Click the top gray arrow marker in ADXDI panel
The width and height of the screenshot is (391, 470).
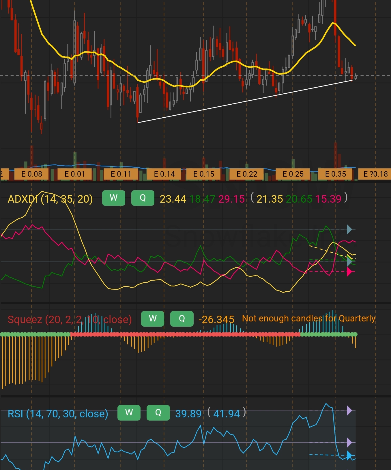click(x=349, y=230)
